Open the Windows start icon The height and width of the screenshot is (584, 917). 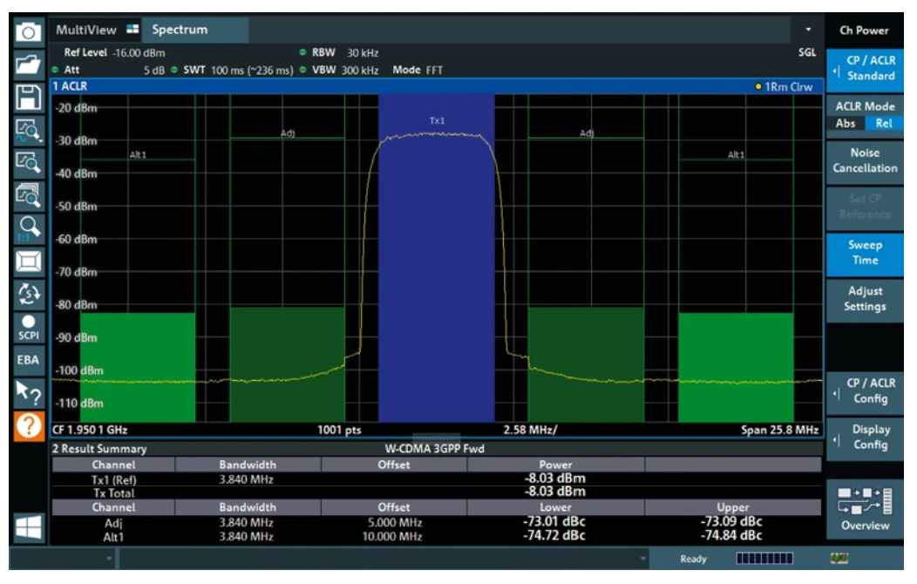[x=29, y=526]
